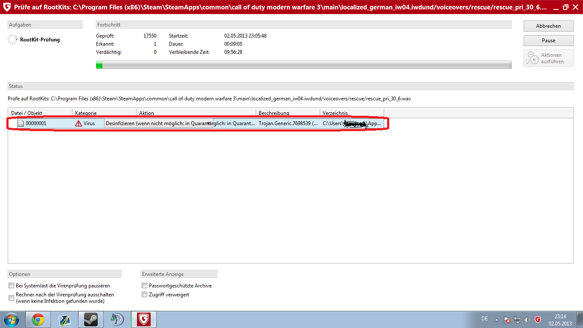Click the DE language indicator

point(484,319)
